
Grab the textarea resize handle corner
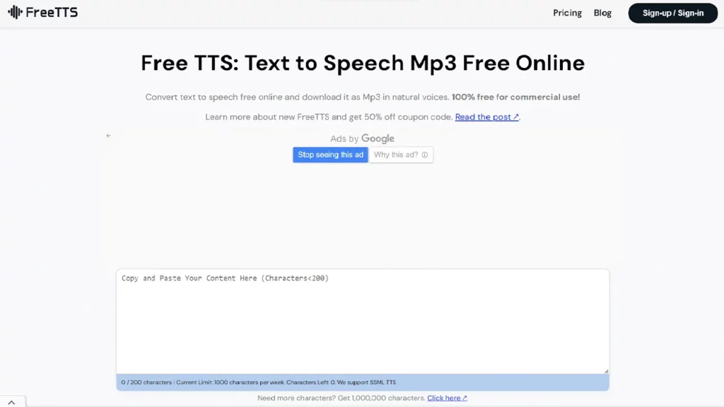click(606, 370)
